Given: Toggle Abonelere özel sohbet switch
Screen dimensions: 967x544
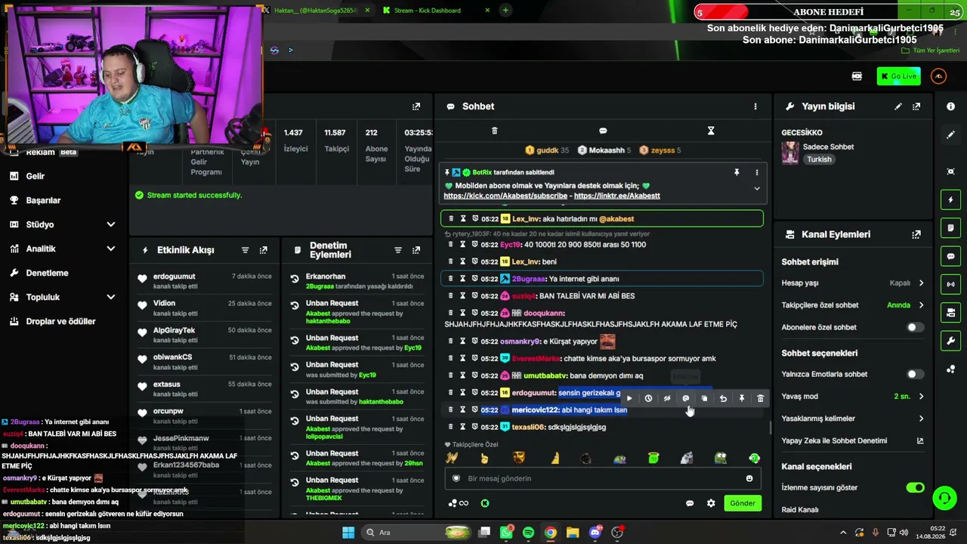Looking at the screenshot, I should click(x=915, y=327).
